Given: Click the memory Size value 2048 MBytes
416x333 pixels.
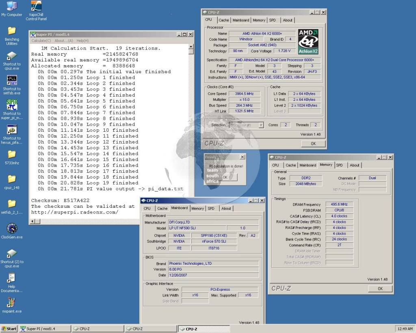Looking at the screenshot, I should (x=305, y=184).
